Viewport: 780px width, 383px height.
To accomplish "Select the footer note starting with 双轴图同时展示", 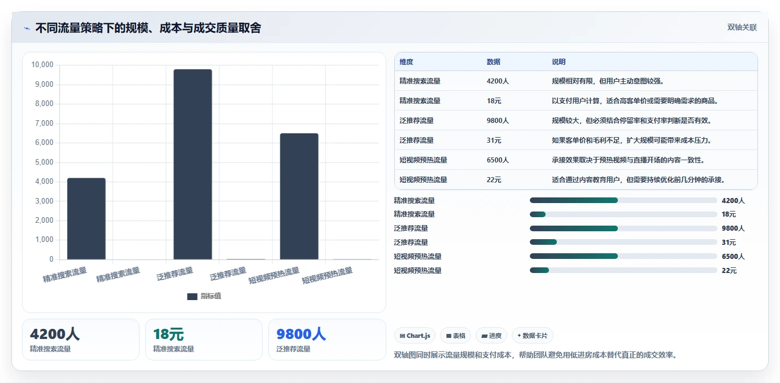I will click(x=535, y=355).
